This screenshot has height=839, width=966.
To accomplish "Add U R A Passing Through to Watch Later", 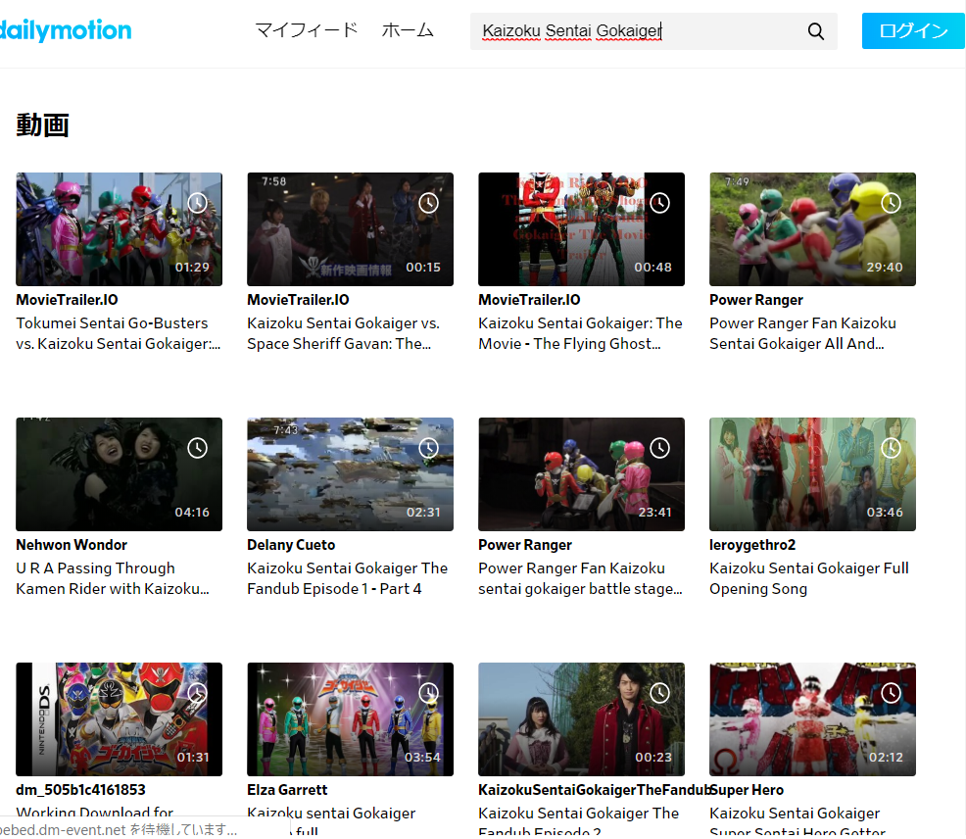I will point(197,448).
